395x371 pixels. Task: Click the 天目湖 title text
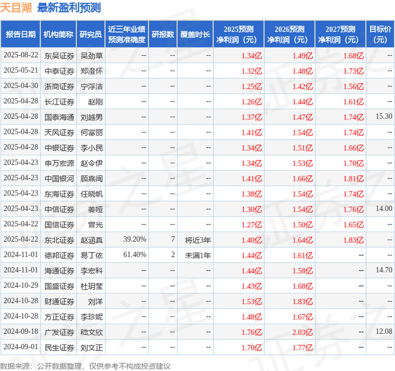tap(16, 7)
